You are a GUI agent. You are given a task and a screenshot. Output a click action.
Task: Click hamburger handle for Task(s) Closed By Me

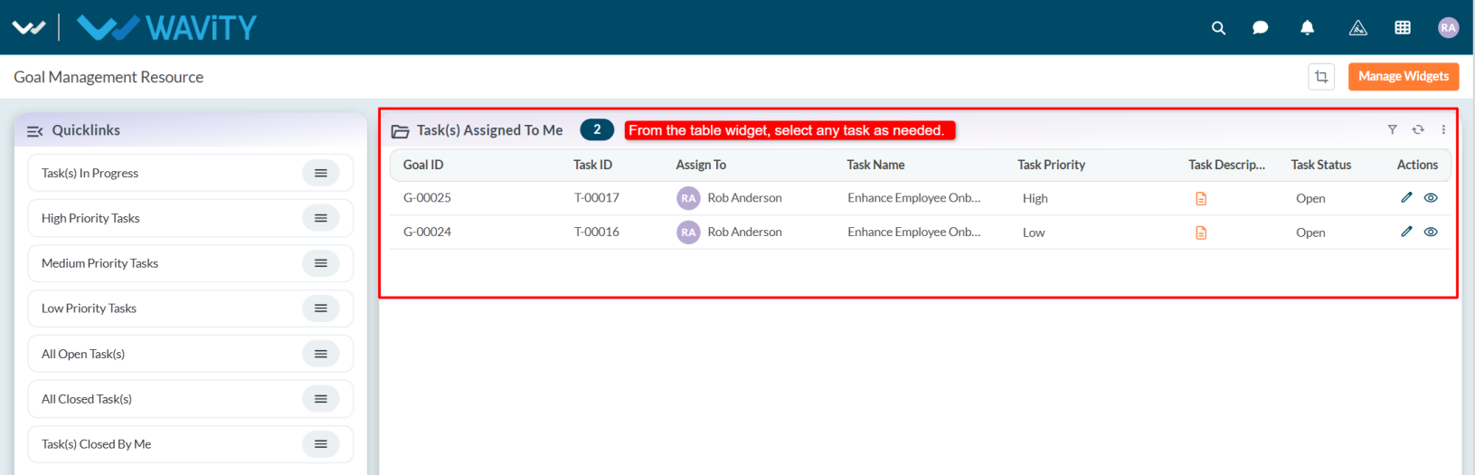coord(321,444)
